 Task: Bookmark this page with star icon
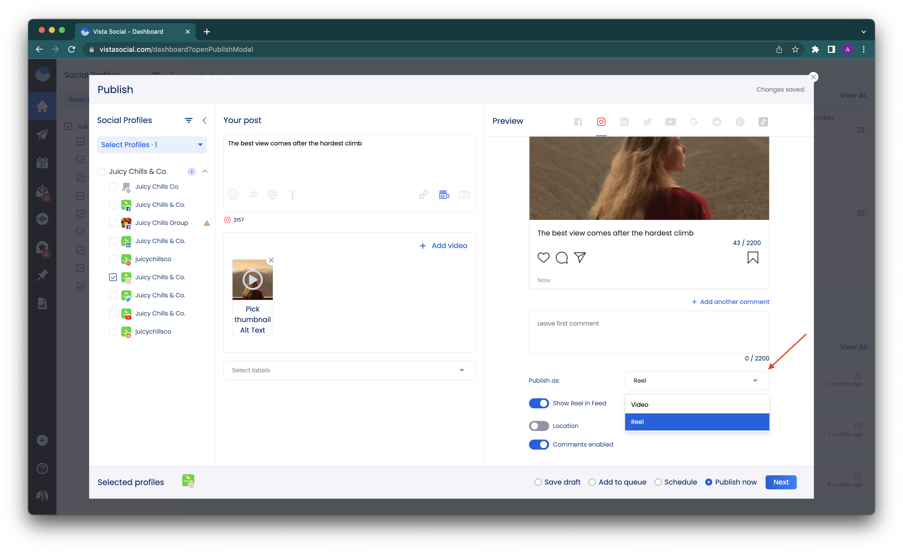[x=795, y=50]
